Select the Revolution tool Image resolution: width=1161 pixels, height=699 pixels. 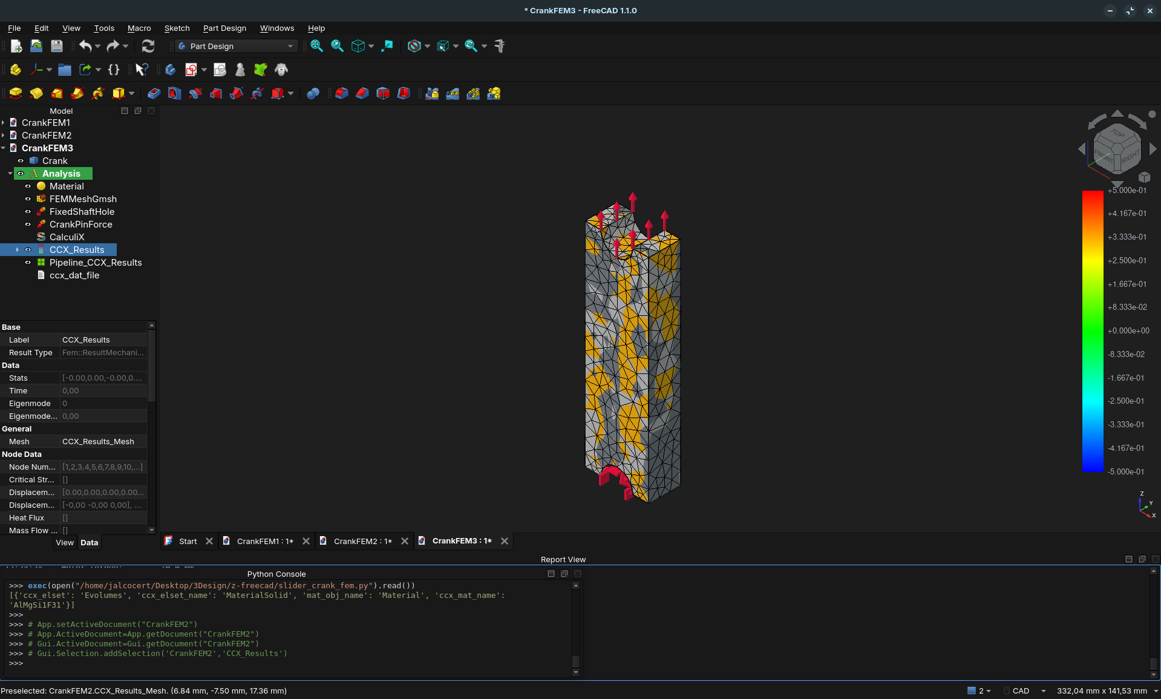point(36,93)
